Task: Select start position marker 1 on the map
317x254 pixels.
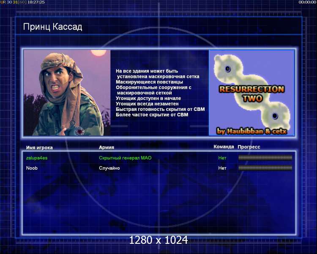Action: tap(228, 69)
